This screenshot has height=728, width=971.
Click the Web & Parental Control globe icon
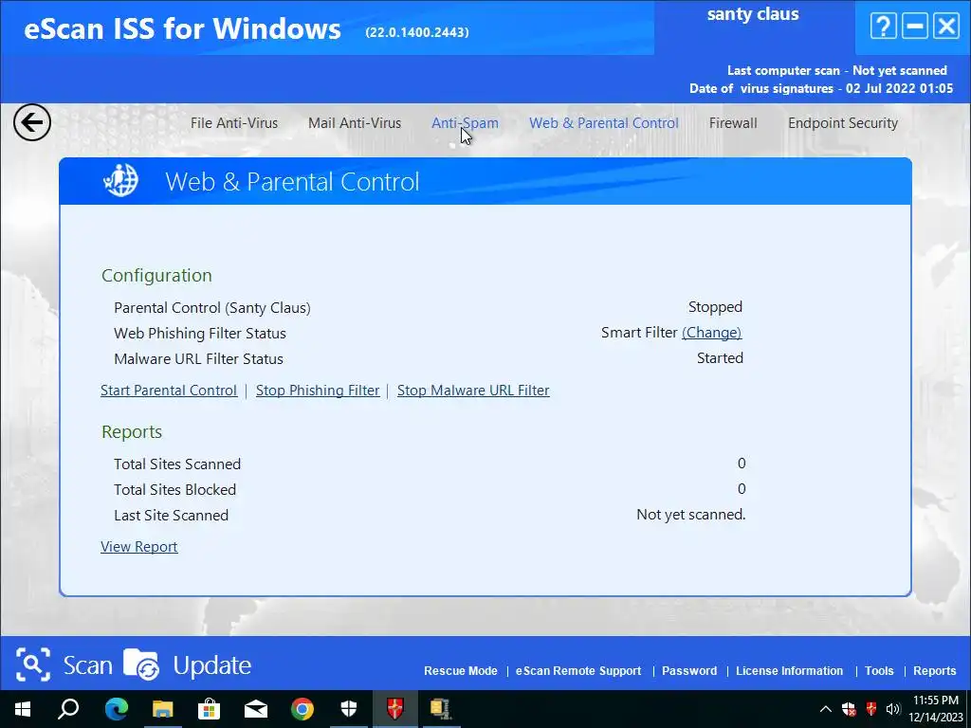click(121, 181)
